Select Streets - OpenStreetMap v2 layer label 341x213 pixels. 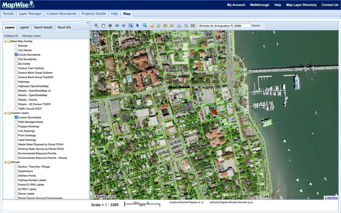(34, 91)
